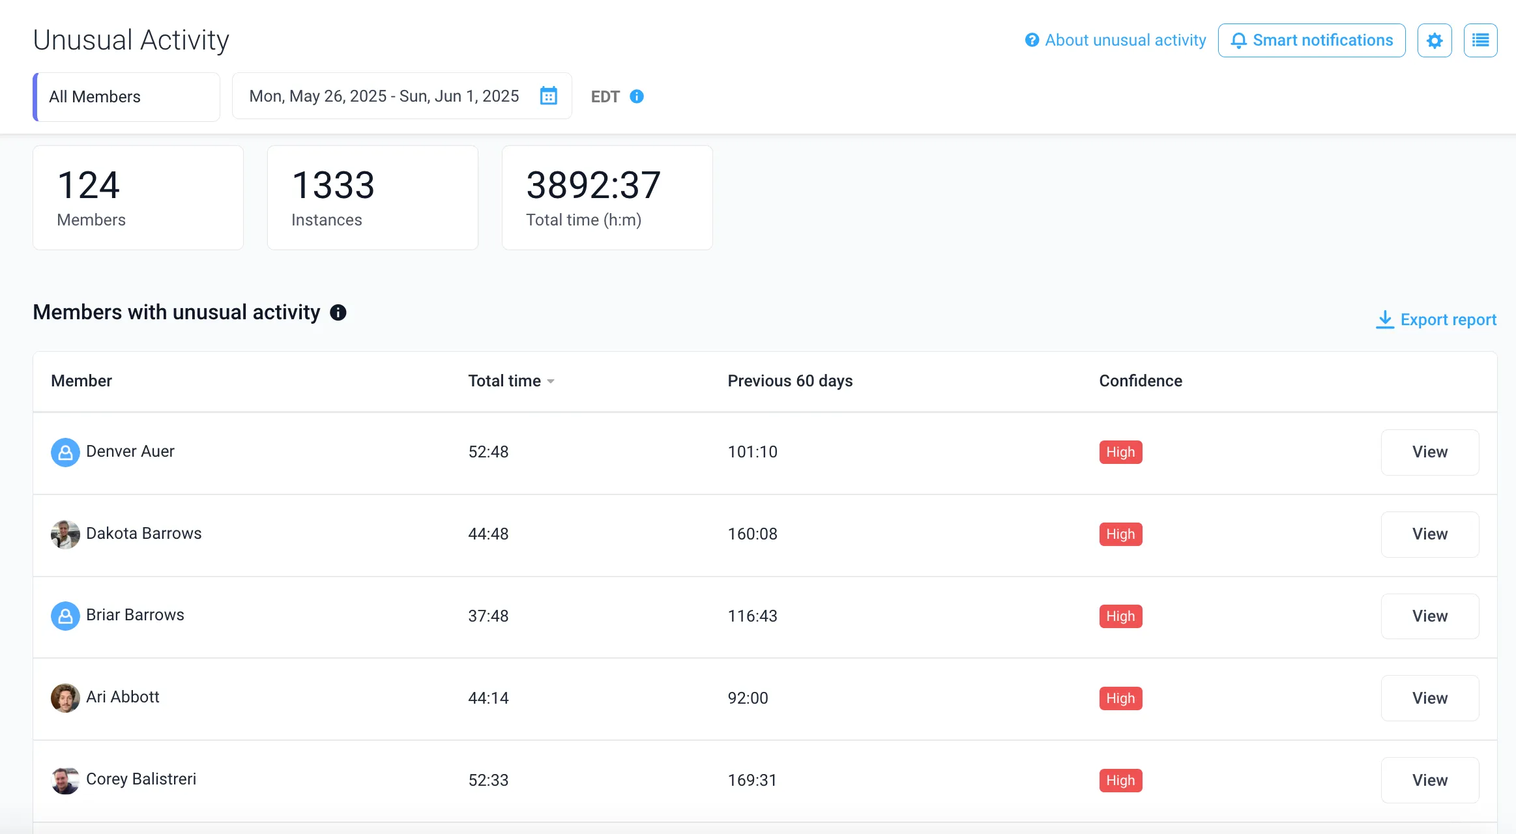Viewport: 1516px width, 834px height.
Task: Click the 101:10 previous 60 days value
Action: point(752,452)
